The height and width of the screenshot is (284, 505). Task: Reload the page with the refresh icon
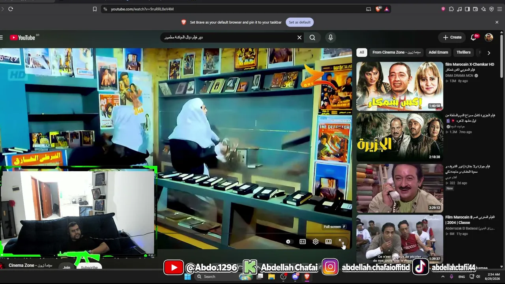coord(11,9)
